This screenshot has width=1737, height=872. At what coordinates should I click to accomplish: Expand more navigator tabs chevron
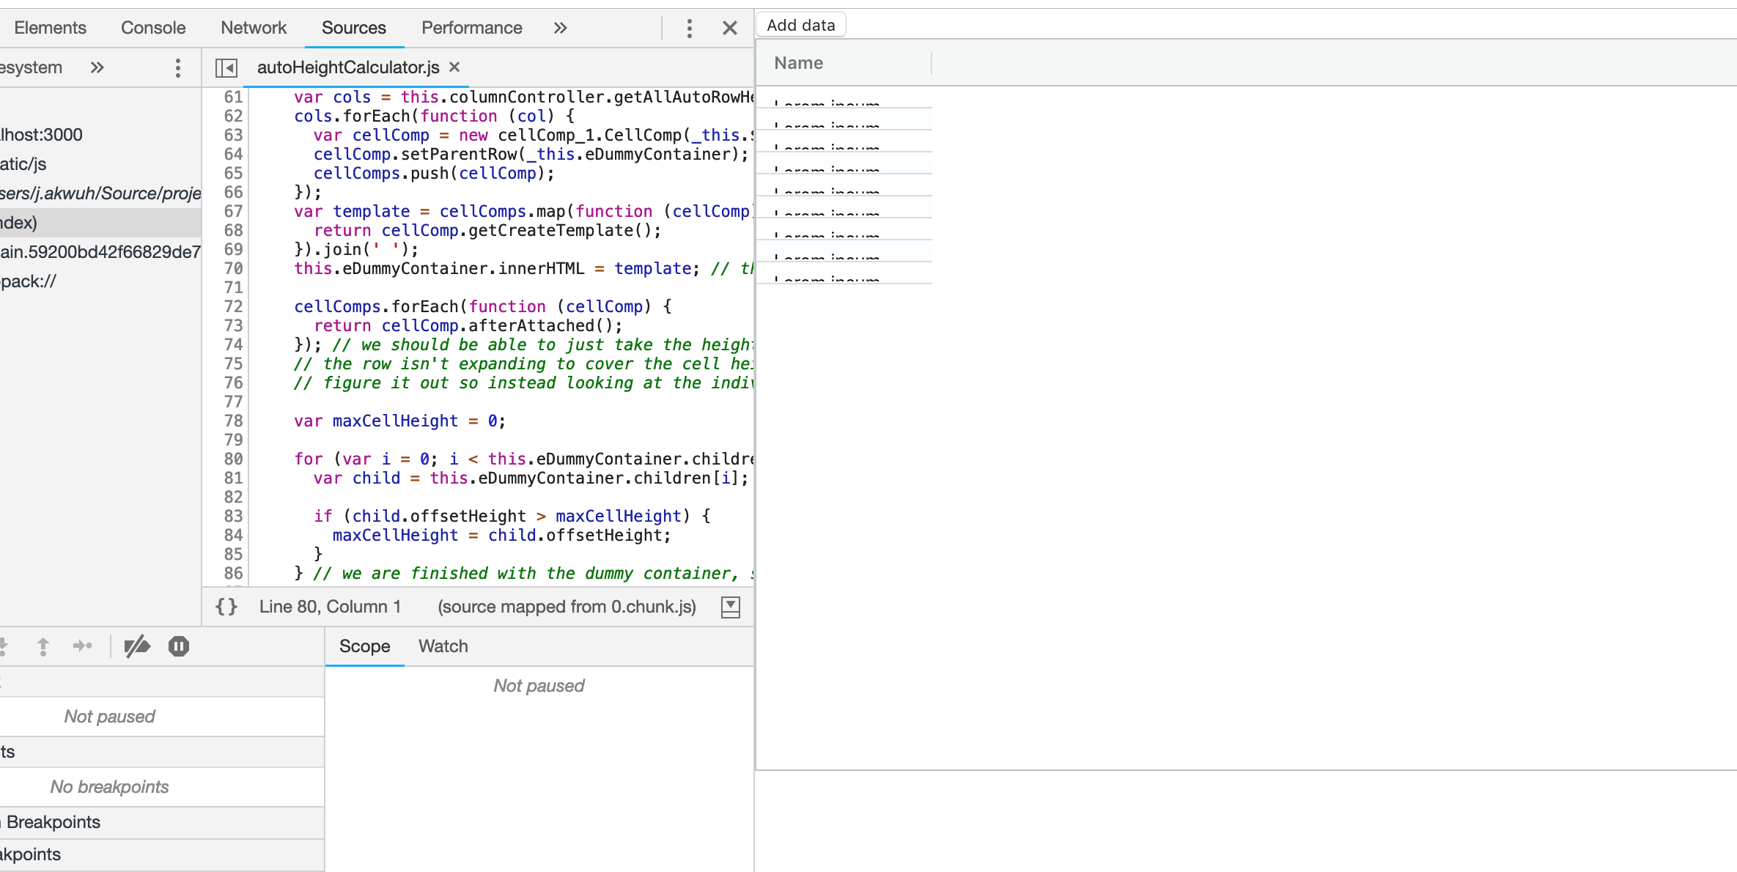pyautogui.click(x=97, y=68)
